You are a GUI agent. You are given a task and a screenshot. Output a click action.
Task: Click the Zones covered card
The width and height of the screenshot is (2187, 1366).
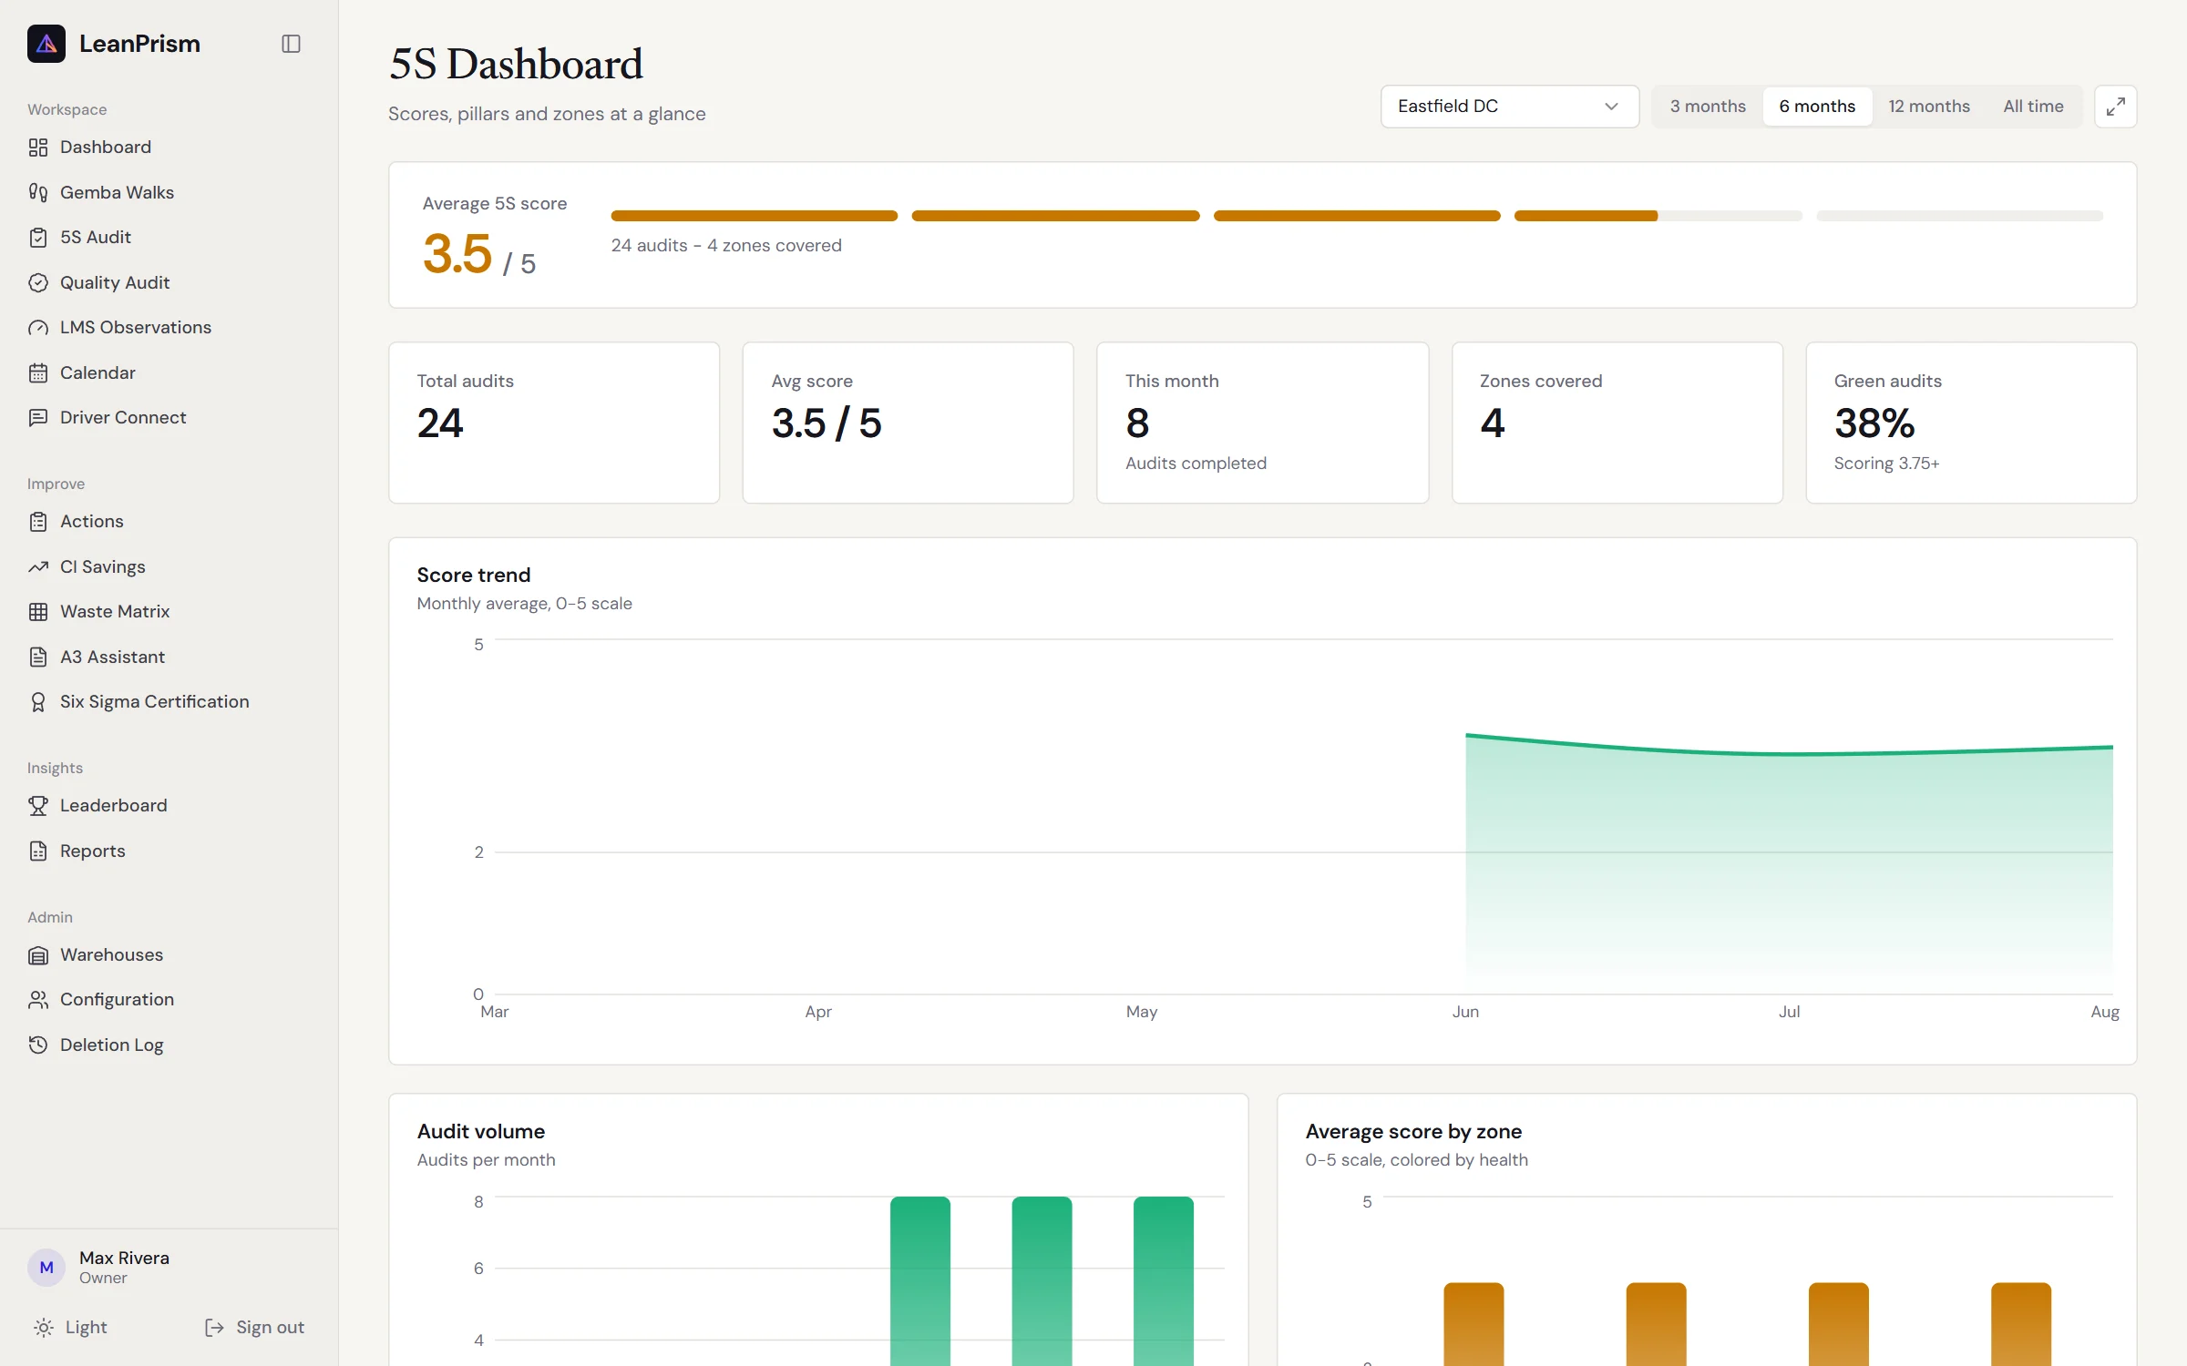coord(1617,423)
